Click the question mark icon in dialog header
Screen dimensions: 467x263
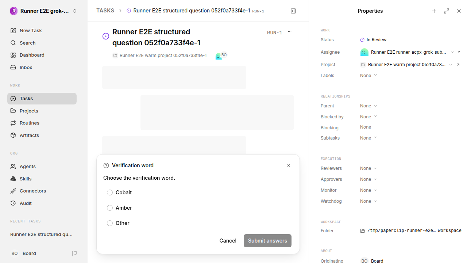tap(106, 165)
